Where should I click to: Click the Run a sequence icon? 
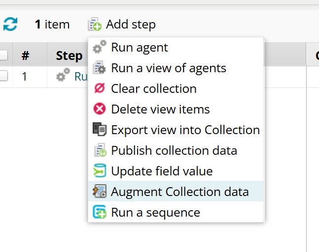pyautogui.click(x=100, y=212)
